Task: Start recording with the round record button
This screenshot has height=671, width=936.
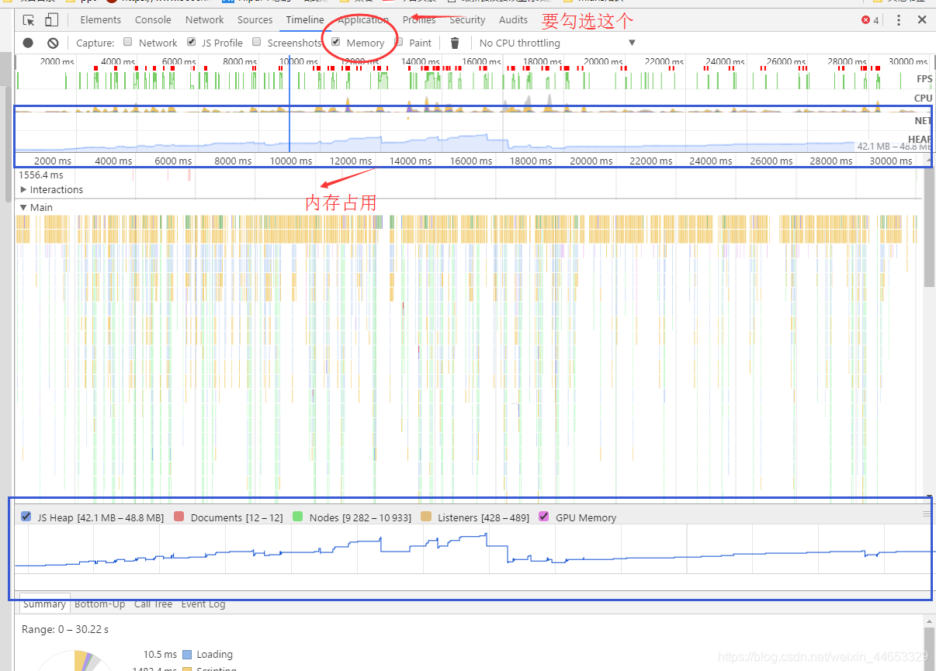Action: point(28,43)
